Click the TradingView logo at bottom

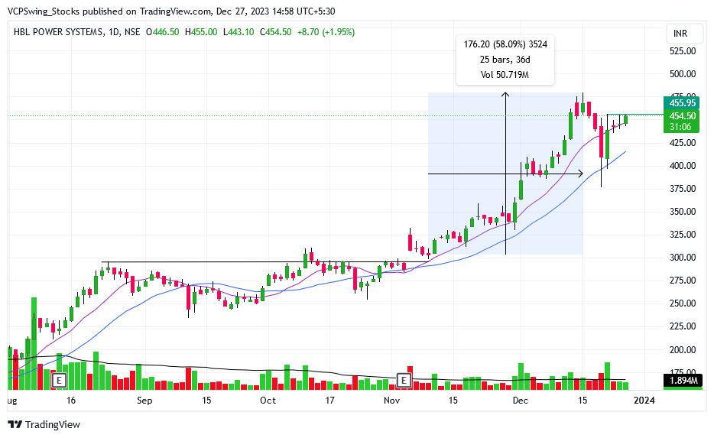44,425
